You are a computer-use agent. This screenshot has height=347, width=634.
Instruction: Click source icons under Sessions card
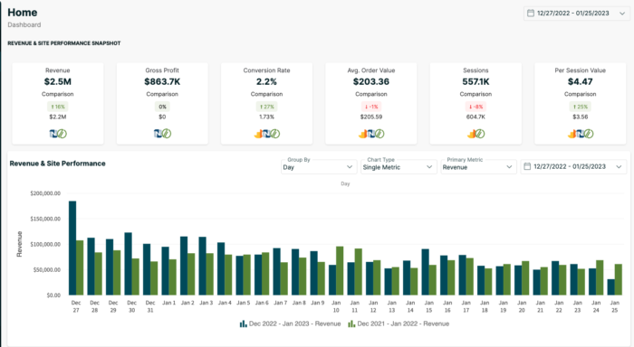coord(475,134)
